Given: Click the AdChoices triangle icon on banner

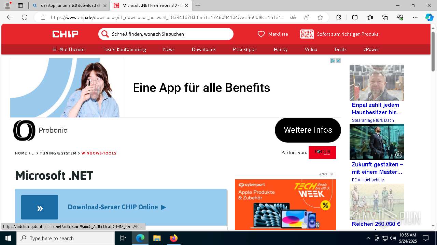Looking at the screenshot, I should point(333,61).
